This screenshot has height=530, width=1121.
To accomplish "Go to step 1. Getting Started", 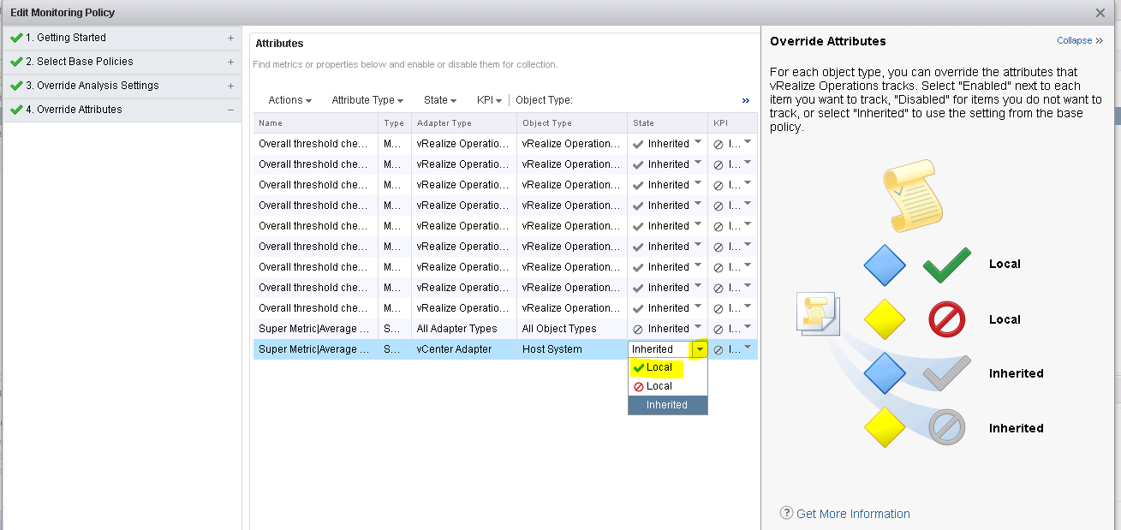I will click(65, 38).
